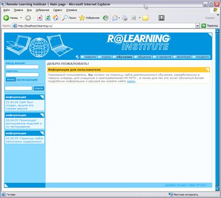The image size is (221, 198).
Task: Click the red Stop loading icon
Action: (x=40, y=18)
